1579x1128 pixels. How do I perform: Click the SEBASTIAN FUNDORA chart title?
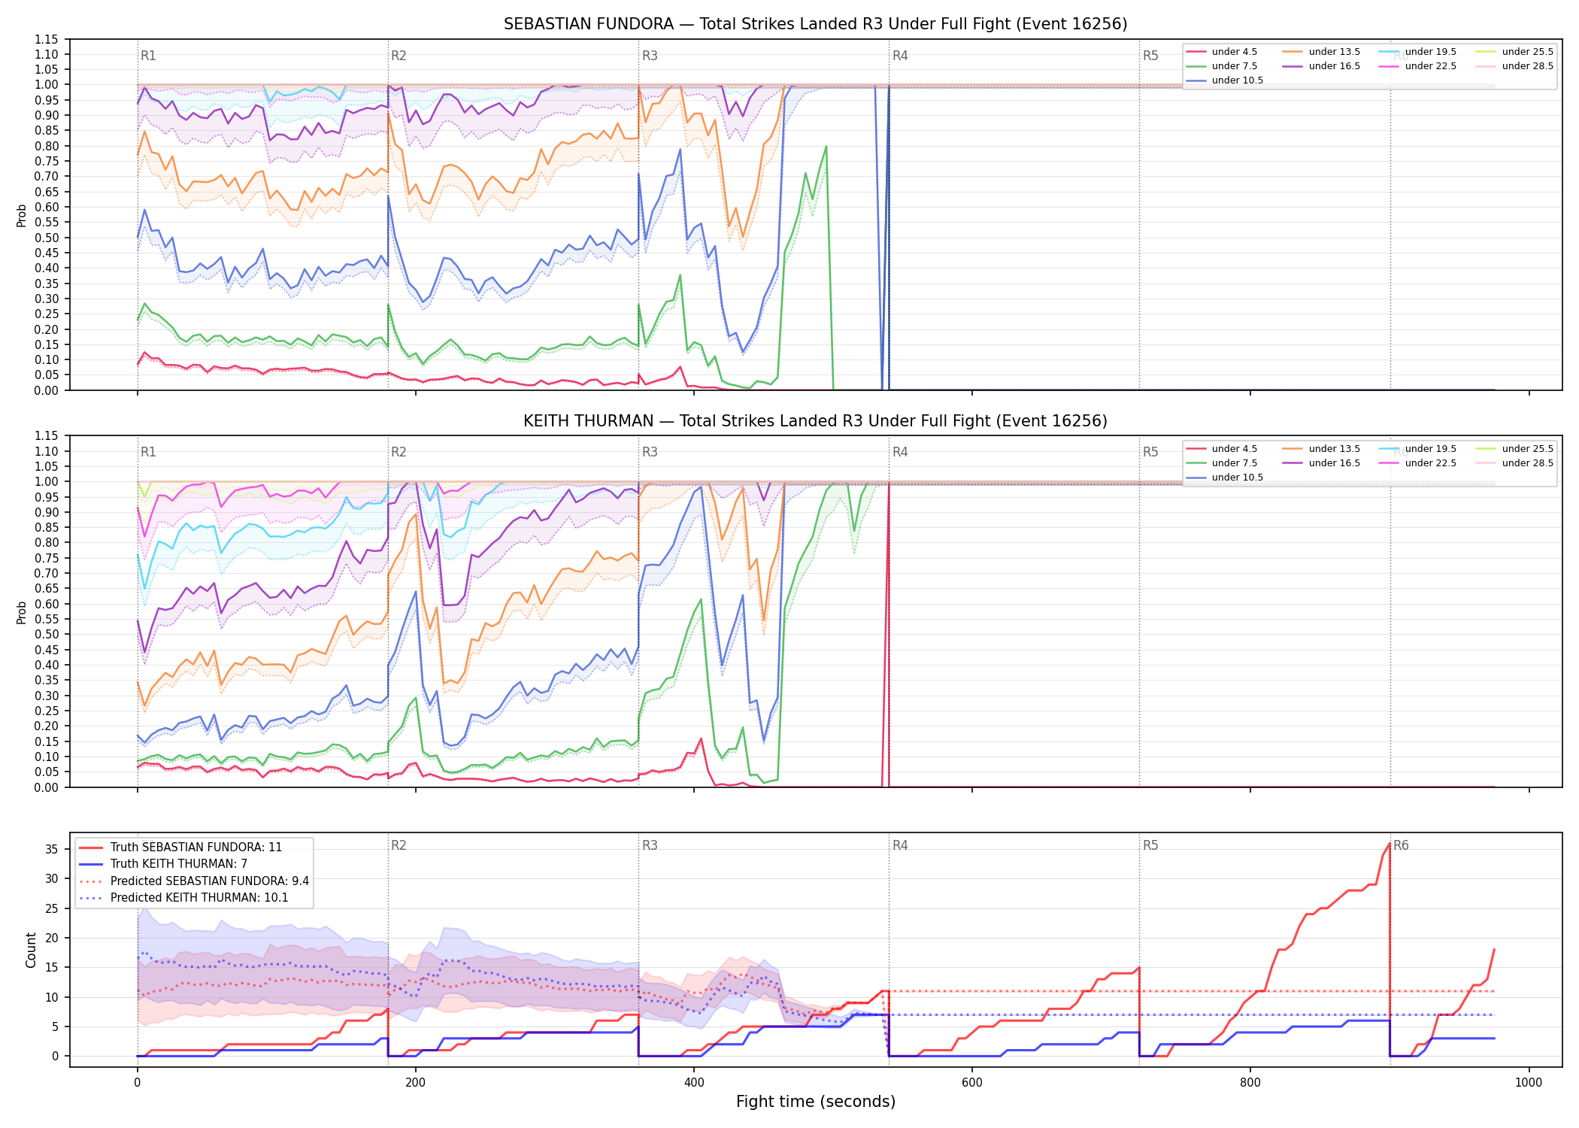(815, 24)
